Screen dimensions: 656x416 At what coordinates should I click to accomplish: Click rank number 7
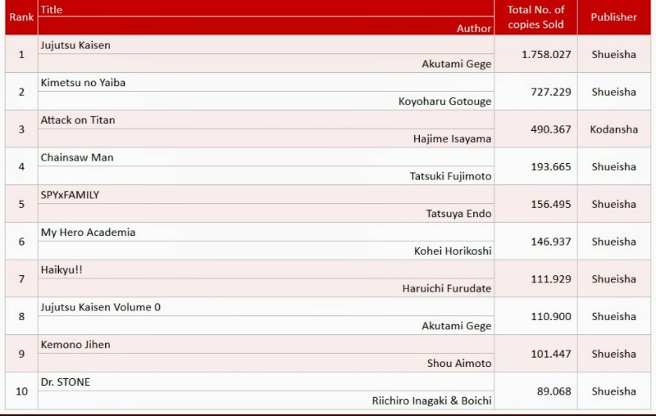(x=22, y=279)
